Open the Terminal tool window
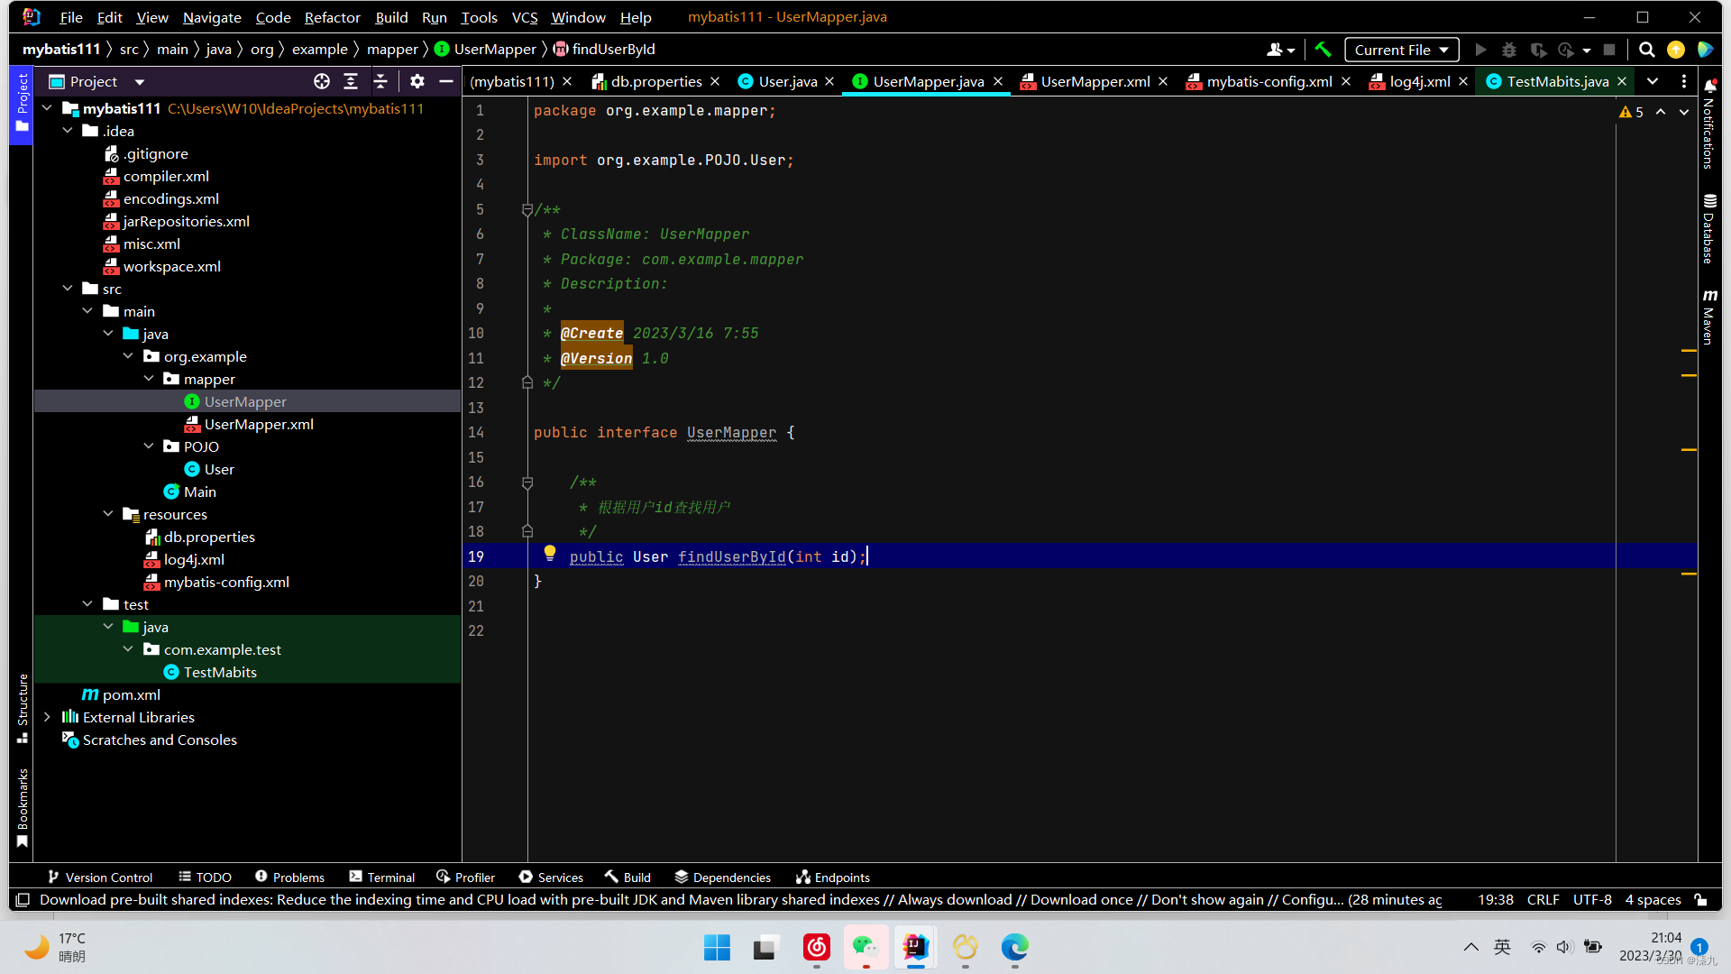 point(382,877)
